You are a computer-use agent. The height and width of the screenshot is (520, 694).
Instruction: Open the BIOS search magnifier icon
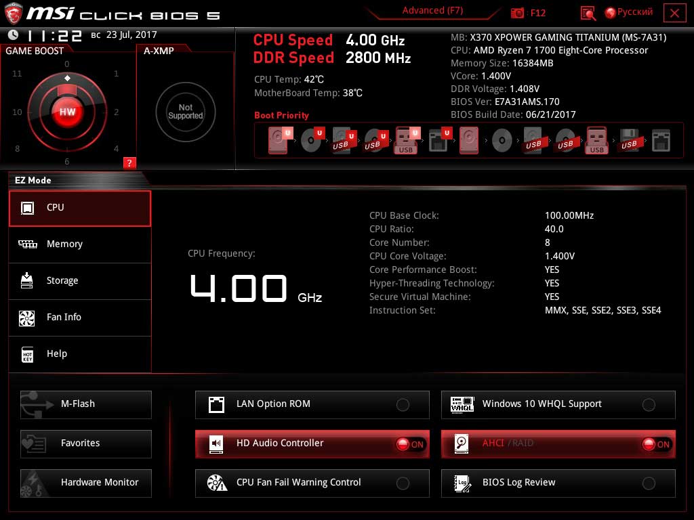tap(588, 14)
